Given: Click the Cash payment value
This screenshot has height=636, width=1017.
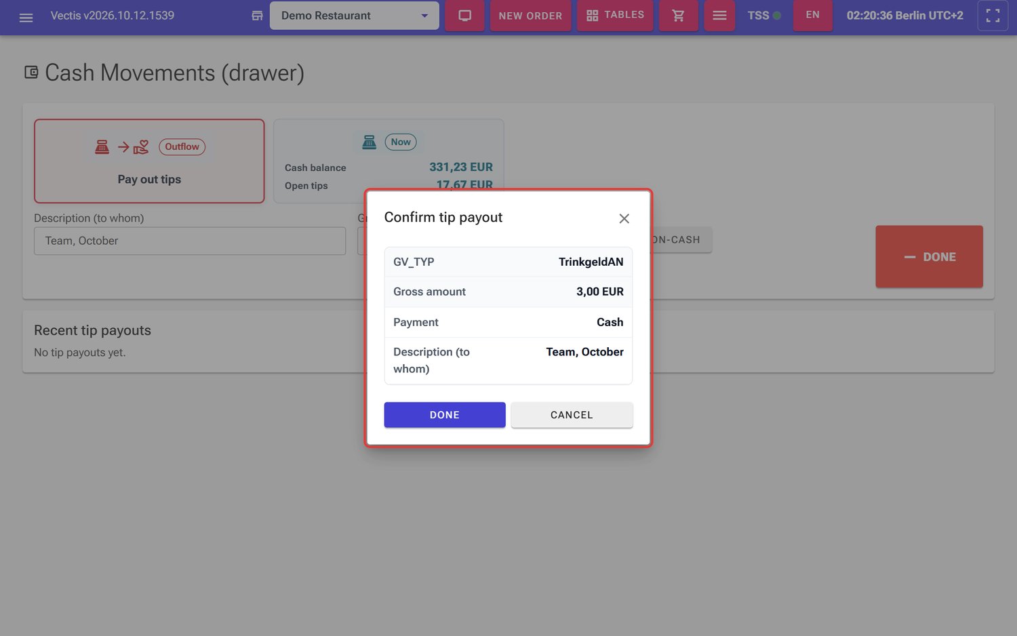Looking at the screenshot, I should [x=610, y=322].
